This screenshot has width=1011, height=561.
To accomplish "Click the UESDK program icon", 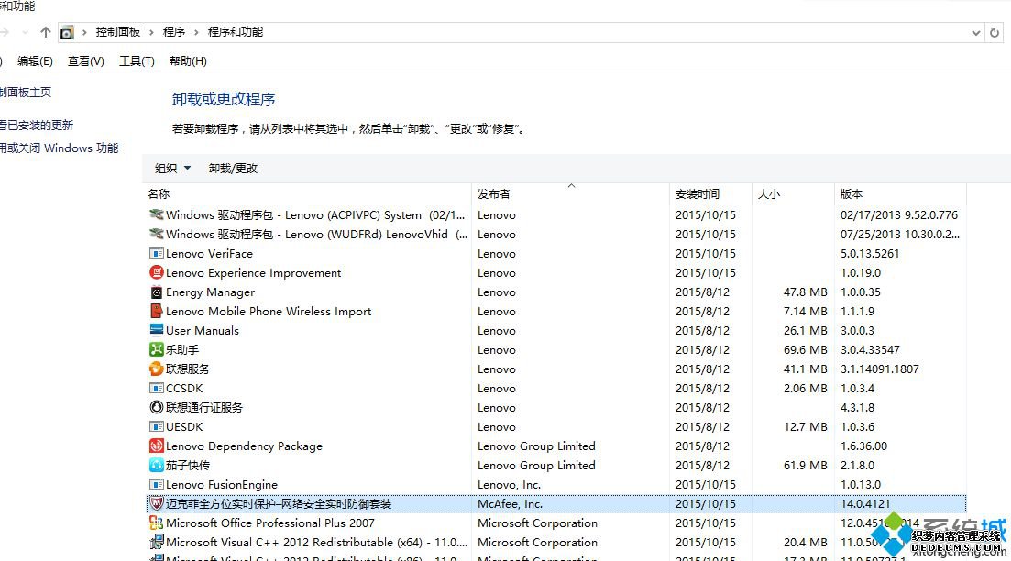I will 156,427.
